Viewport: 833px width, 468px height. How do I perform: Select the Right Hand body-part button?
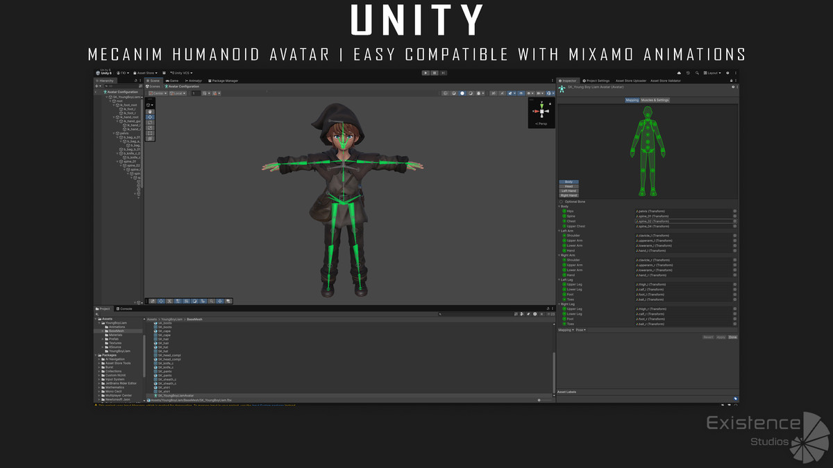pos(569,196)
